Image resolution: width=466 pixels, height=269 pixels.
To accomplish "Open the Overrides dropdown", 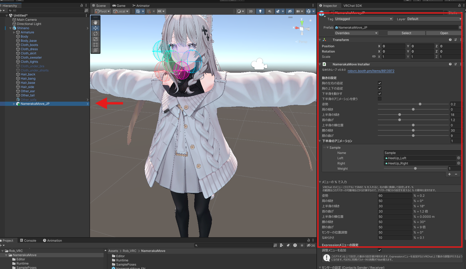I will point(356,33).
